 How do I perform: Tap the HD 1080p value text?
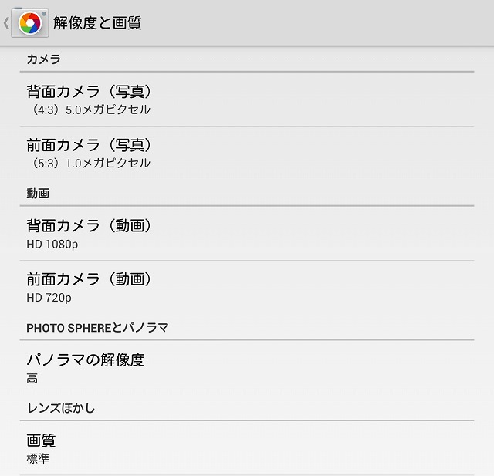[x=52, y=244]
